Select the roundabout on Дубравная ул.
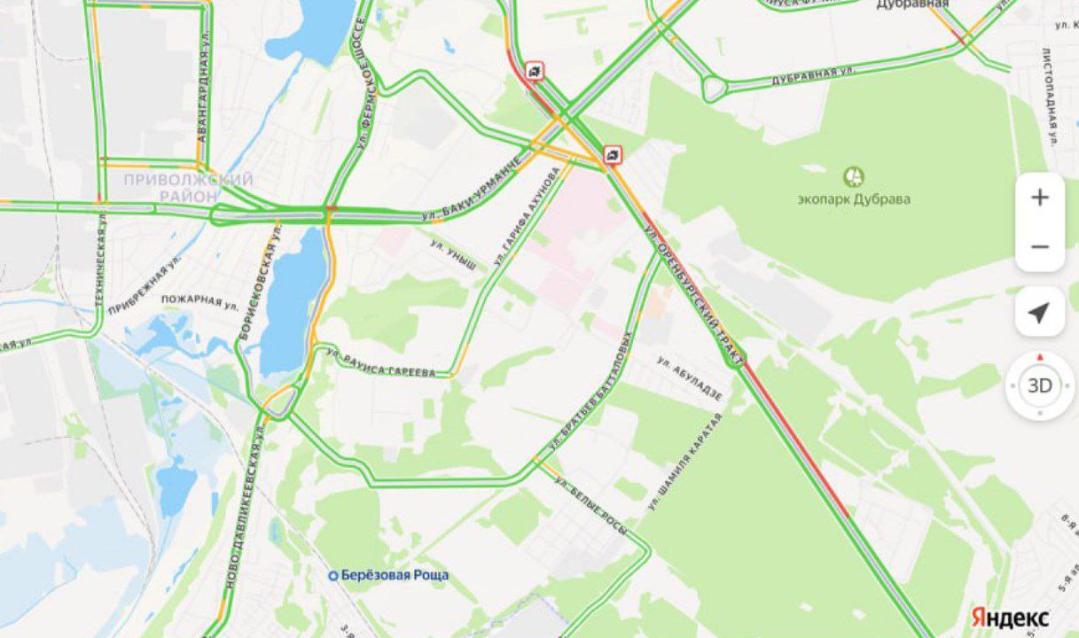 point(715,88)
